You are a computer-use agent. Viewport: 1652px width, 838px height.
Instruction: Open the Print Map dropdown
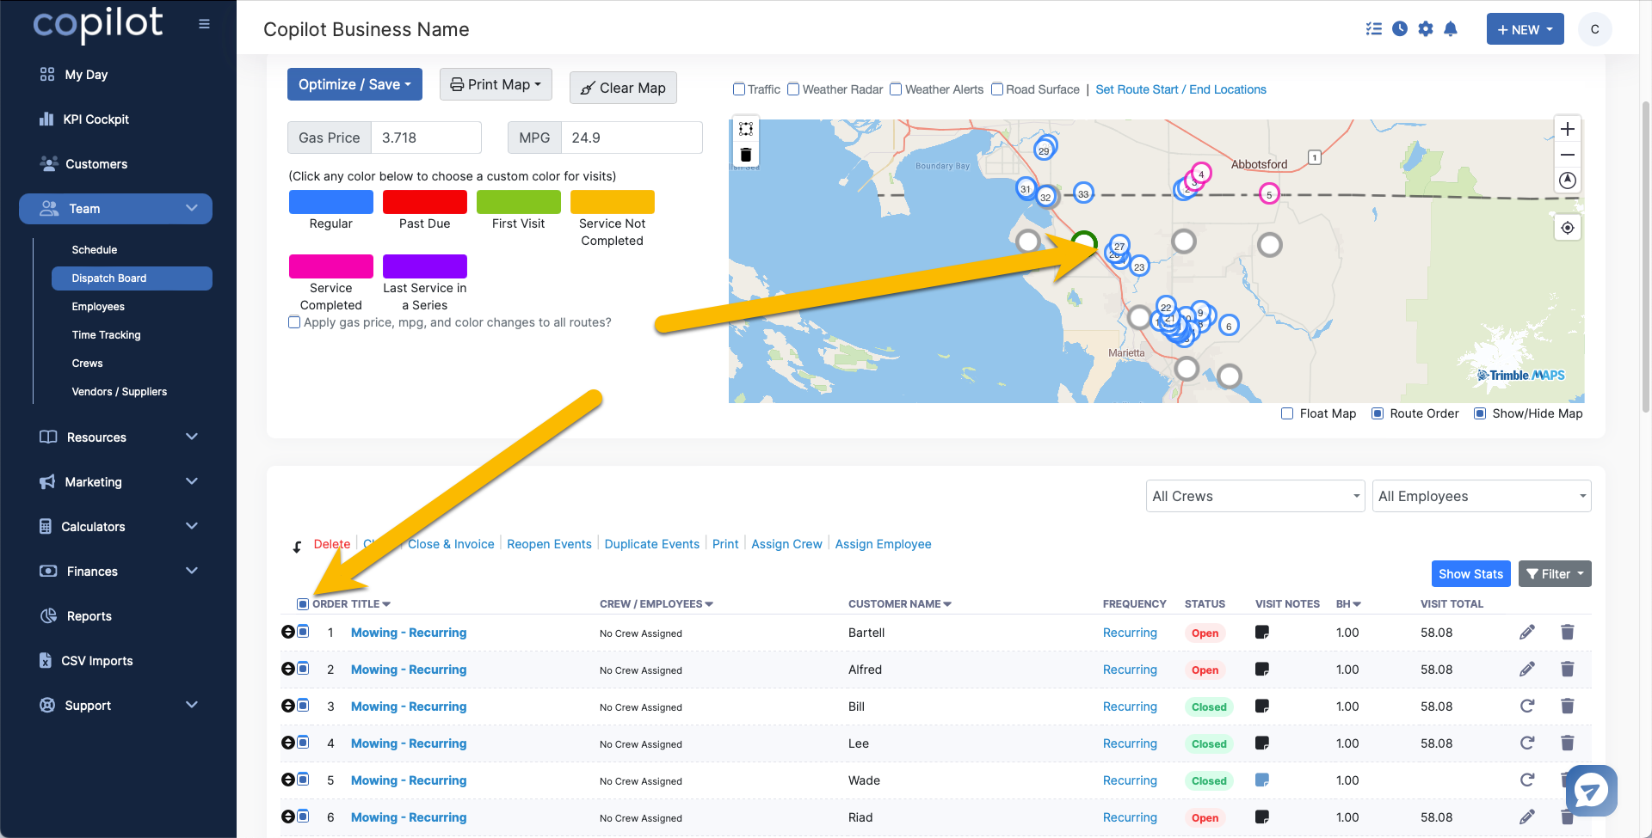tap(496, 84)
